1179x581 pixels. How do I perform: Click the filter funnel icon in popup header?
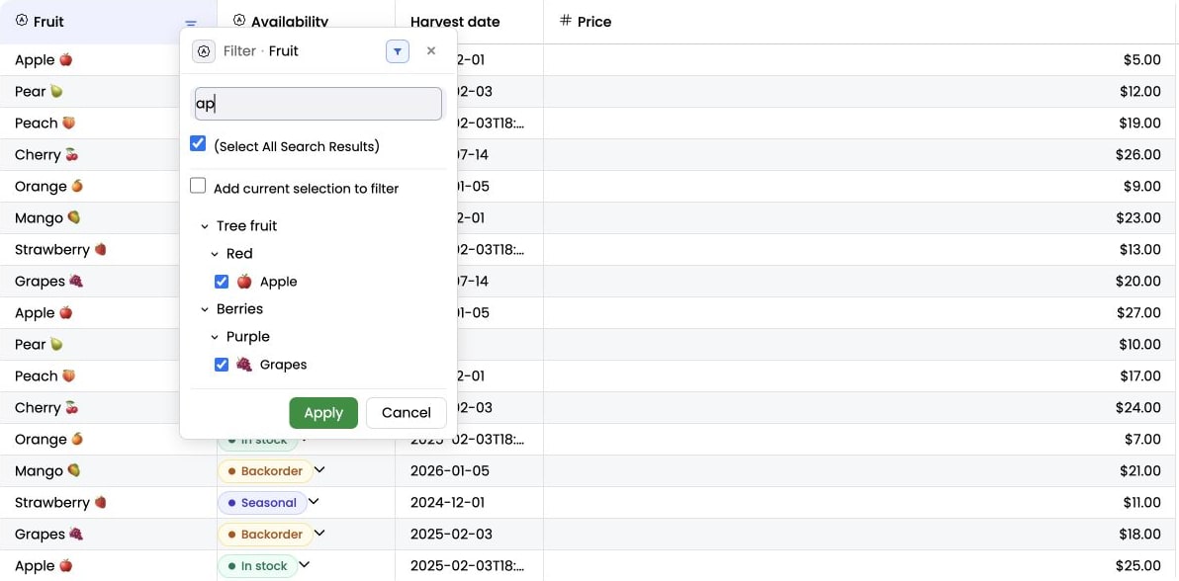[398, 51]
